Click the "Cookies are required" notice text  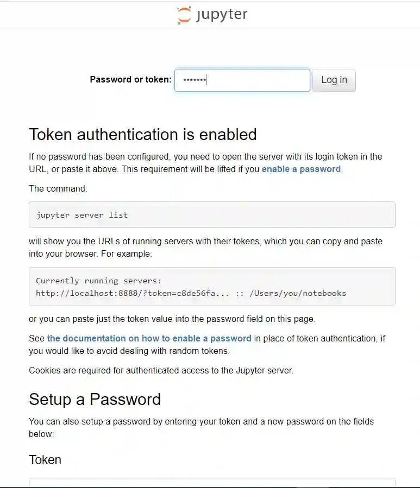click(x=161, y=371)
